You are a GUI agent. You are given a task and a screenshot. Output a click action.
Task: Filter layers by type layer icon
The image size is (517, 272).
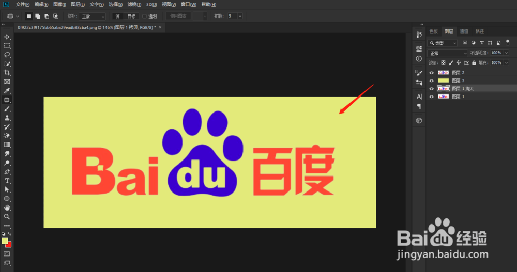tap(482, 43)
